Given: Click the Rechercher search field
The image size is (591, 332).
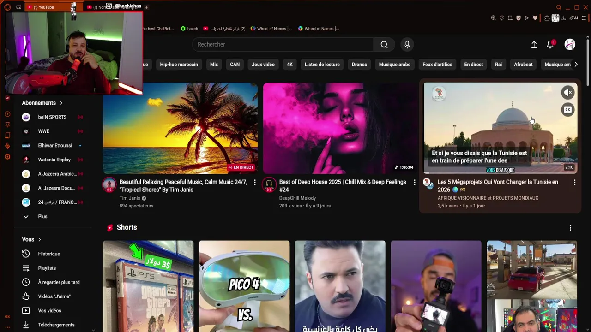Looking at the screenshot, I should click(283, 44).
